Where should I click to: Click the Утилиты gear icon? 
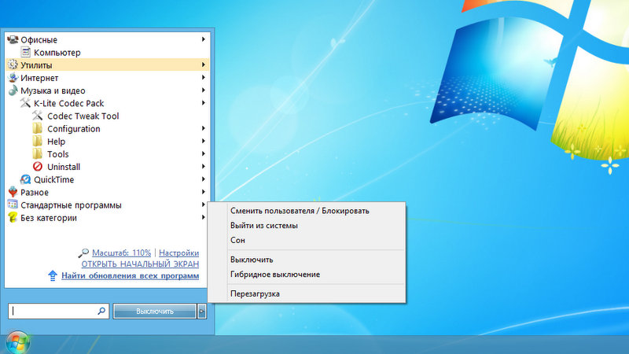pyautogui.click(x=13, y=65)
